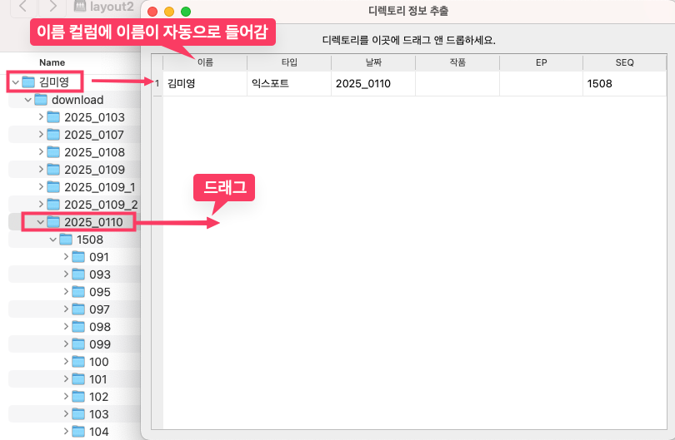Image resolution: width=675 pixels, height=440 pixels.
Task: Click the 타입 column header
Action: click(289, 62)
